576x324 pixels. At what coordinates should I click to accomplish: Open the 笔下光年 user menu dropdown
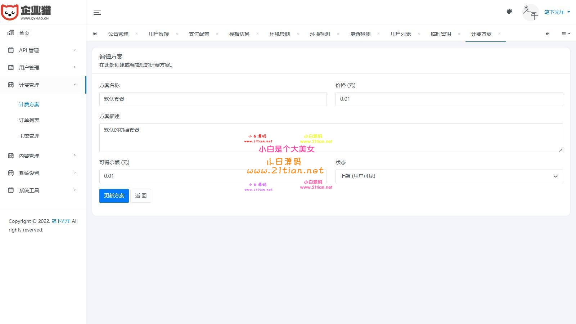point(557,12)
